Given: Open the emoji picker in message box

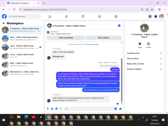Looking at the screenshot, I should click(116, 109).
